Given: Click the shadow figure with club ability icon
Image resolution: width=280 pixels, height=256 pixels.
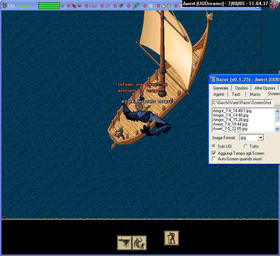Looking at the screenshot, I should tap(139, 242).
